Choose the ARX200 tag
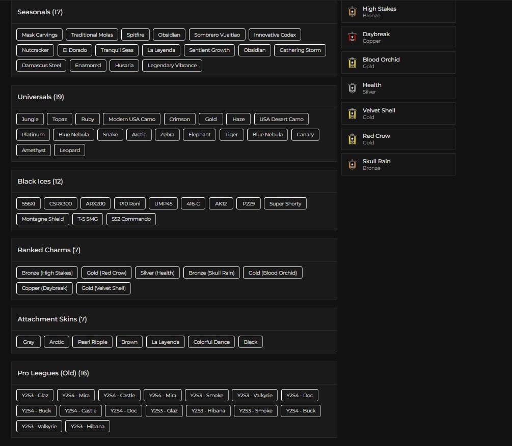This screenshot has width=512, height=446. click(95, 203)
